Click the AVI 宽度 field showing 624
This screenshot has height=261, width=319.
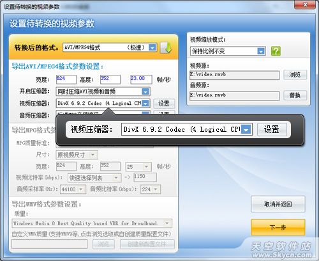(66, 79)
